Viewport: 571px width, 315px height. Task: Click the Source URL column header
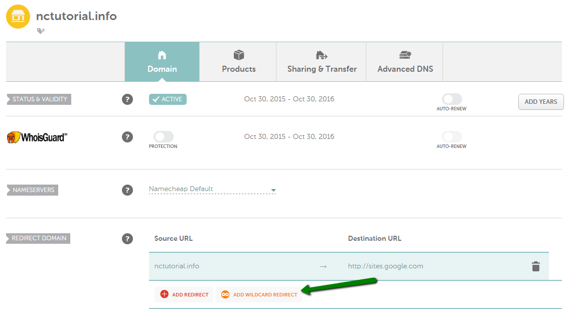coord(173,239)
